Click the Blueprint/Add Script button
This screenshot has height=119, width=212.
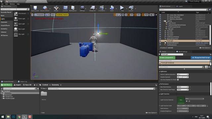pyautogui.click(x=201, y=58)
